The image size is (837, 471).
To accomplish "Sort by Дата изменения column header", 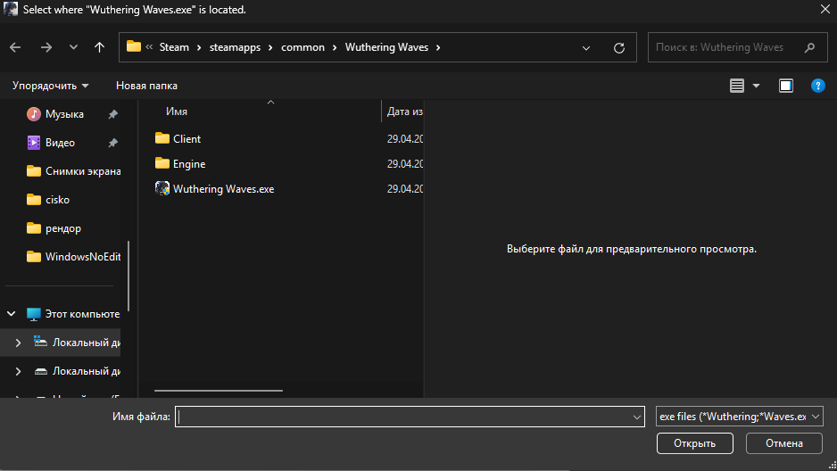I will click(404, 112).
